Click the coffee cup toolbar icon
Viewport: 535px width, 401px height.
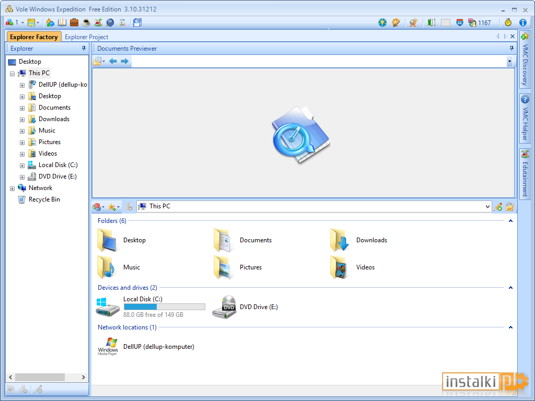coord(86,22)
